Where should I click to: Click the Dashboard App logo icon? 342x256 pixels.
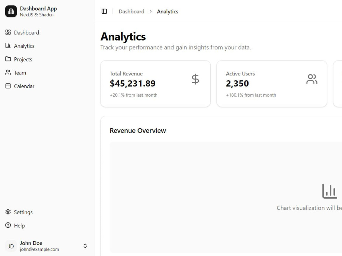tap(11, 11)
